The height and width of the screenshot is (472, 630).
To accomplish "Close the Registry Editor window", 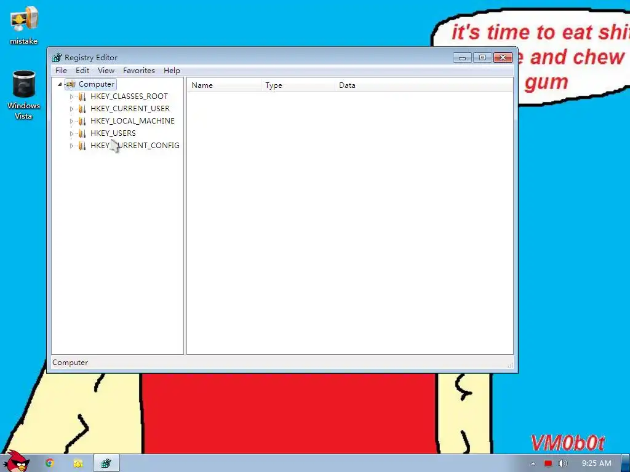I will [x=503, y=58].
